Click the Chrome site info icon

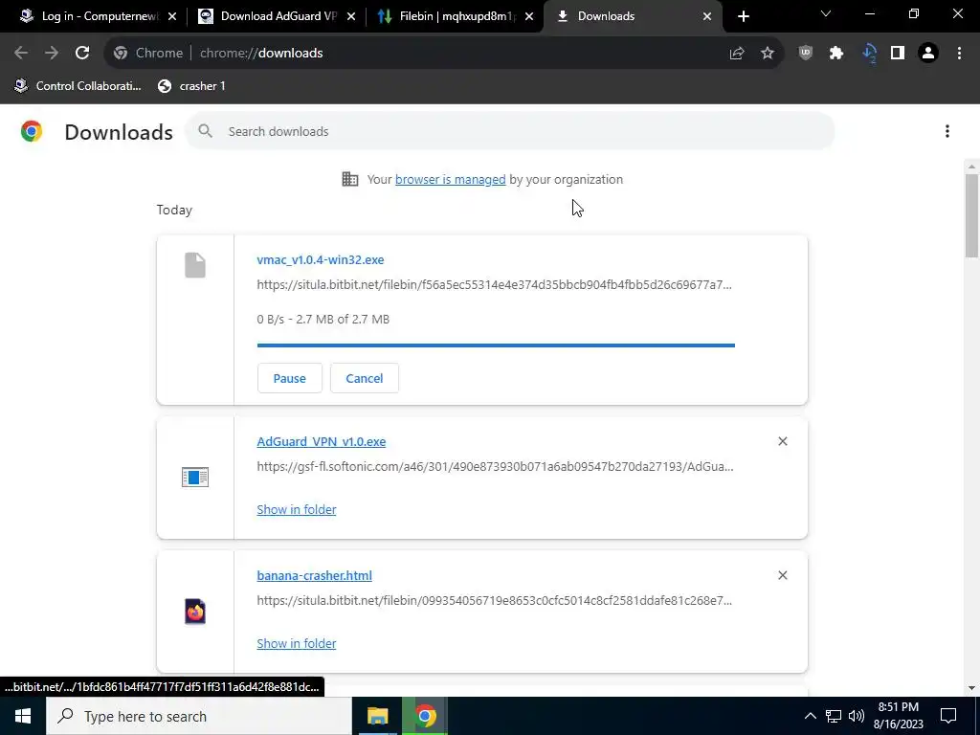[x=121, y=54]
